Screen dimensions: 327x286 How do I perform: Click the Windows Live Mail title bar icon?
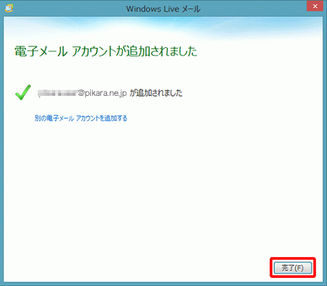tap(9, 8)
